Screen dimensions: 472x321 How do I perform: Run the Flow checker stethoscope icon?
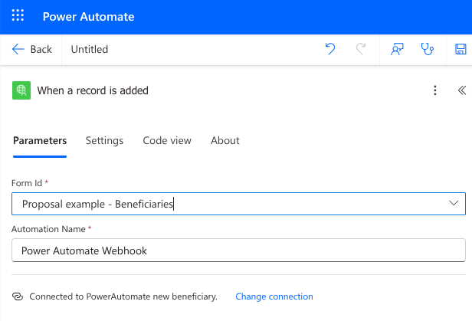coord(427,49)
